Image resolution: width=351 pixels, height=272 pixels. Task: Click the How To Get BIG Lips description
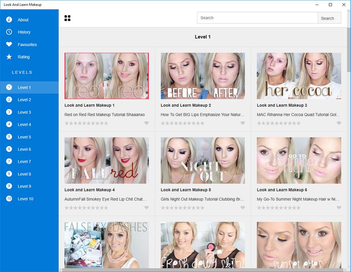(x=203, y=115)
